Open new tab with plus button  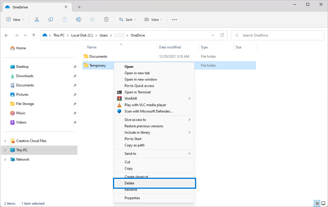[79, 7]
